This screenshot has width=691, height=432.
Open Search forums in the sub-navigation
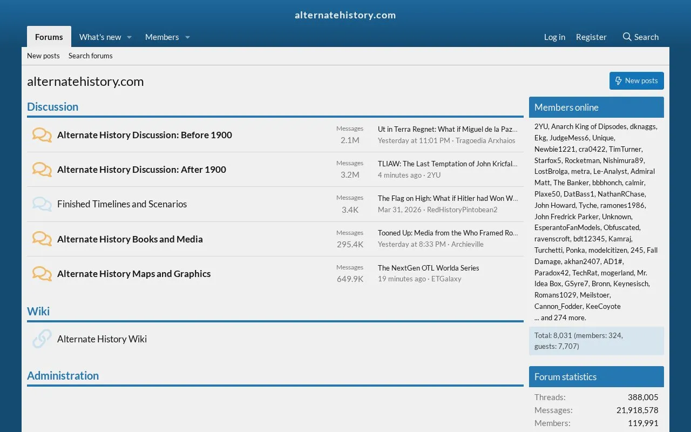click(x=91, y=56)
